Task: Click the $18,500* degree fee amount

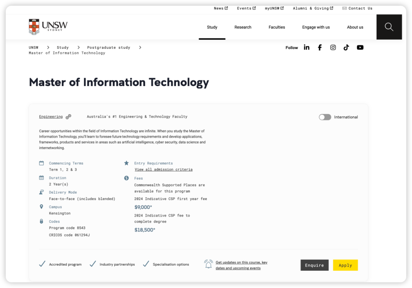Action: [x=145, y=230]
